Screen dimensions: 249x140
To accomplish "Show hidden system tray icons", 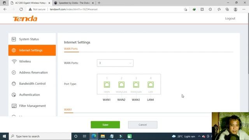I will (x=199, y=136).
